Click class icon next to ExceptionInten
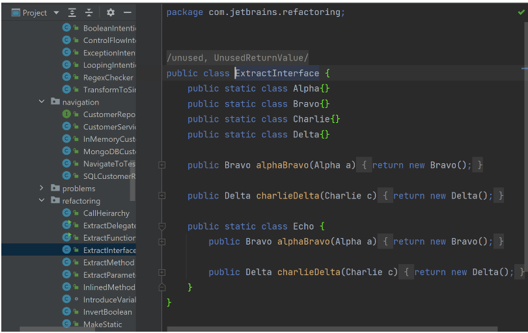Screen dimensions: 528x333 [66, 53]
